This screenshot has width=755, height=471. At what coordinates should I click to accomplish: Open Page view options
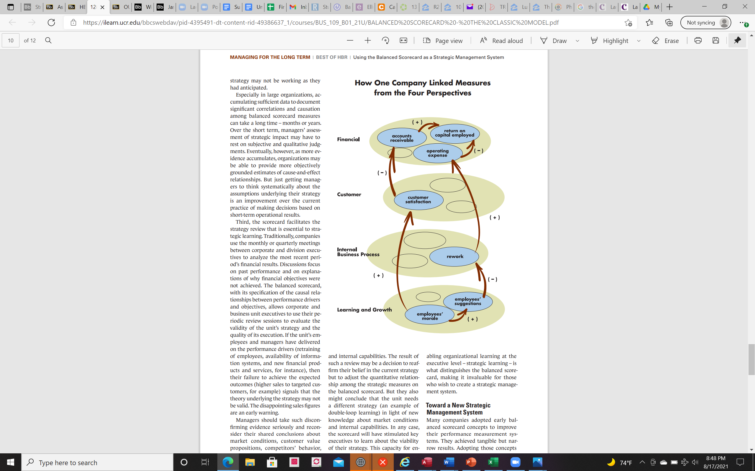click(x=442, y=41)
